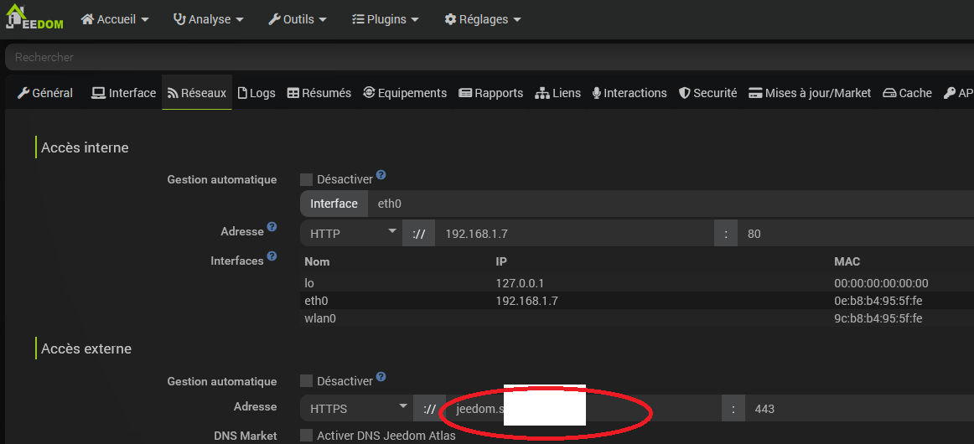Open the HTTPS protocol dropdown

click(356, 409)
